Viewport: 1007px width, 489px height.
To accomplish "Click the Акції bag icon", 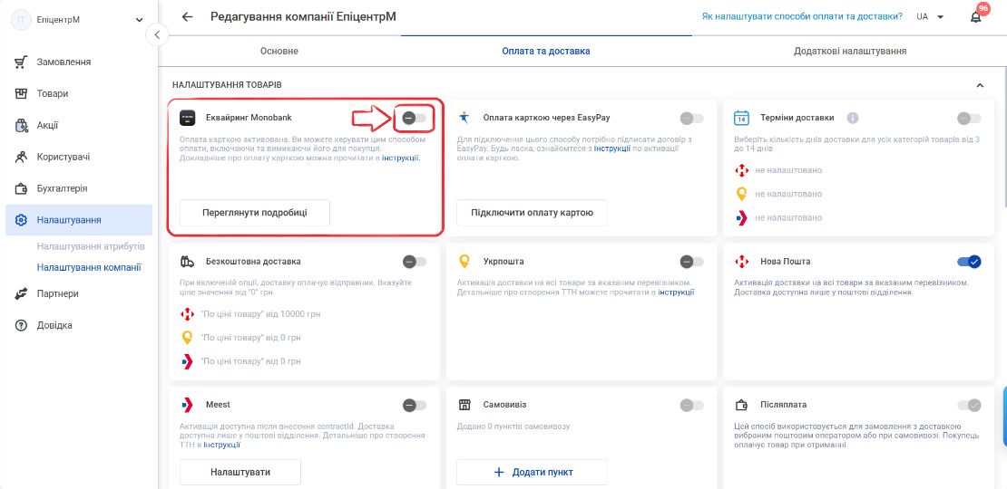I will click(21, 125).
